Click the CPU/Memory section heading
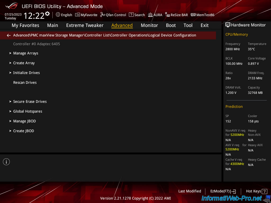Screen dimensions: 271x203 point(237,35)
